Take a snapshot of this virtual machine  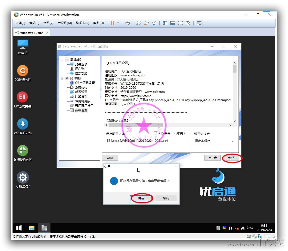[x=138, y=23]
